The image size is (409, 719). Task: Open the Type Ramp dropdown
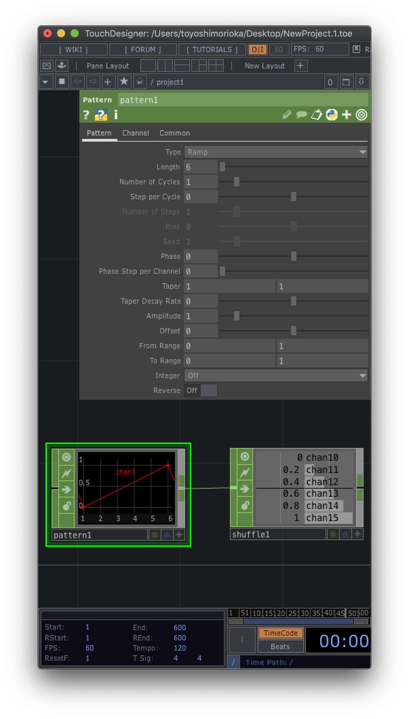click(x=276, y=152)
